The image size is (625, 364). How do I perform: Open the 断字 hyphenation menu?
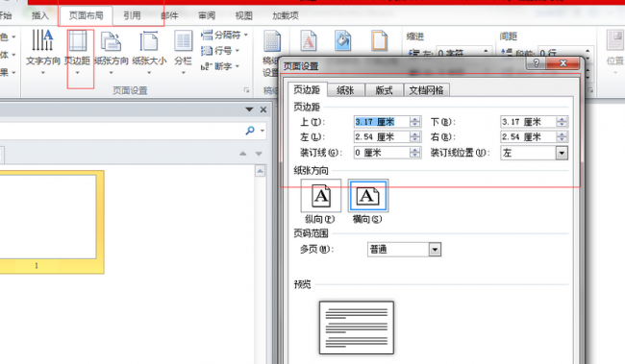click(220, 66)
